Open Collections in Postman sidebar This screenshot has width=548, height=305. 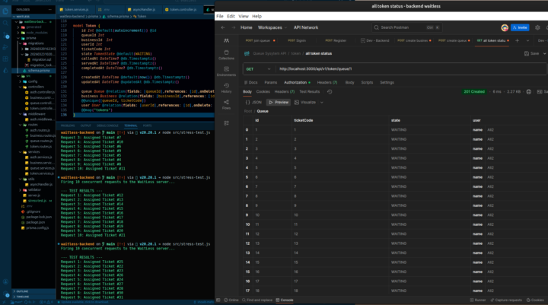226,55
